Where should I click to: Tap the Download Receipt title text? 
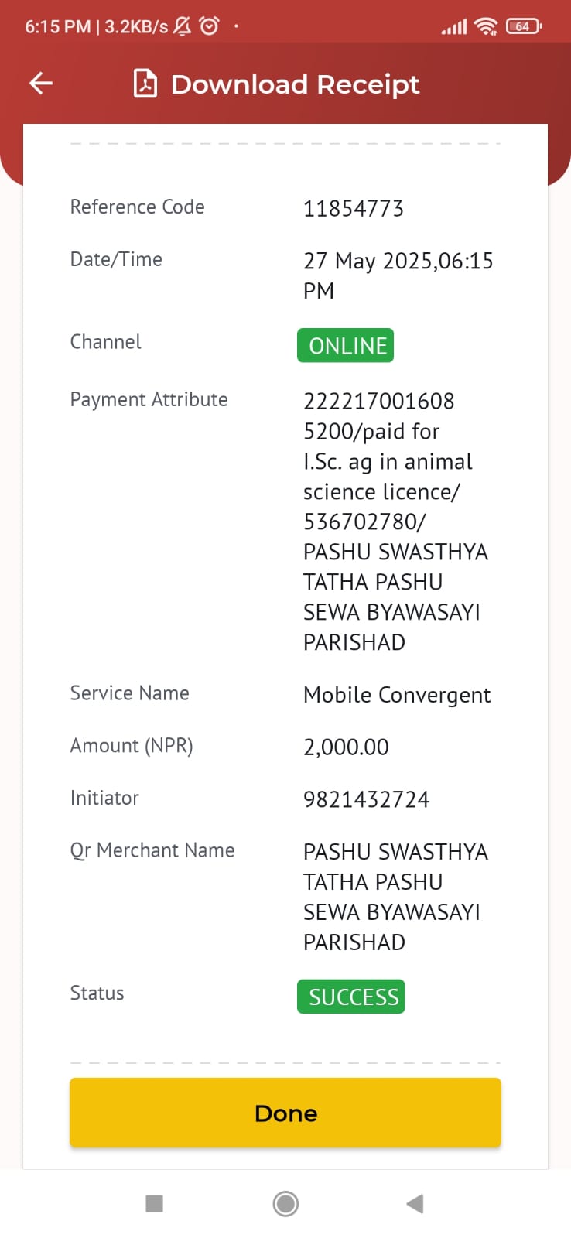[x=295, y=84]
